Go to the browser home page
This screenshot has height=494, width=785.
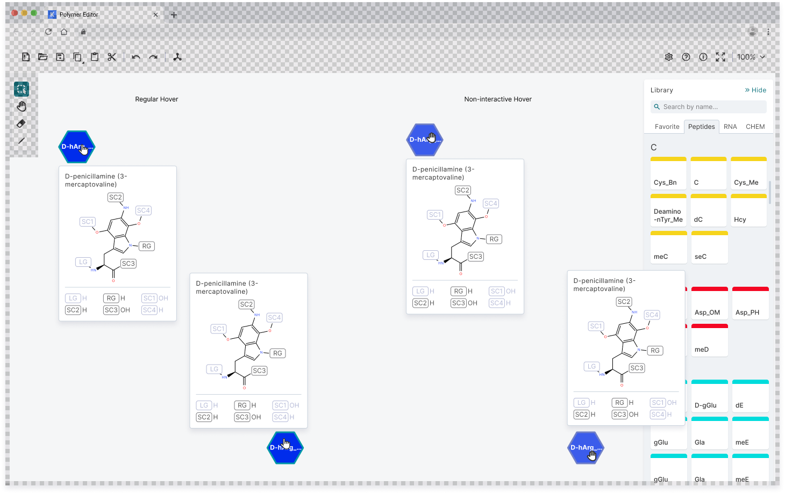click(64, 32)
